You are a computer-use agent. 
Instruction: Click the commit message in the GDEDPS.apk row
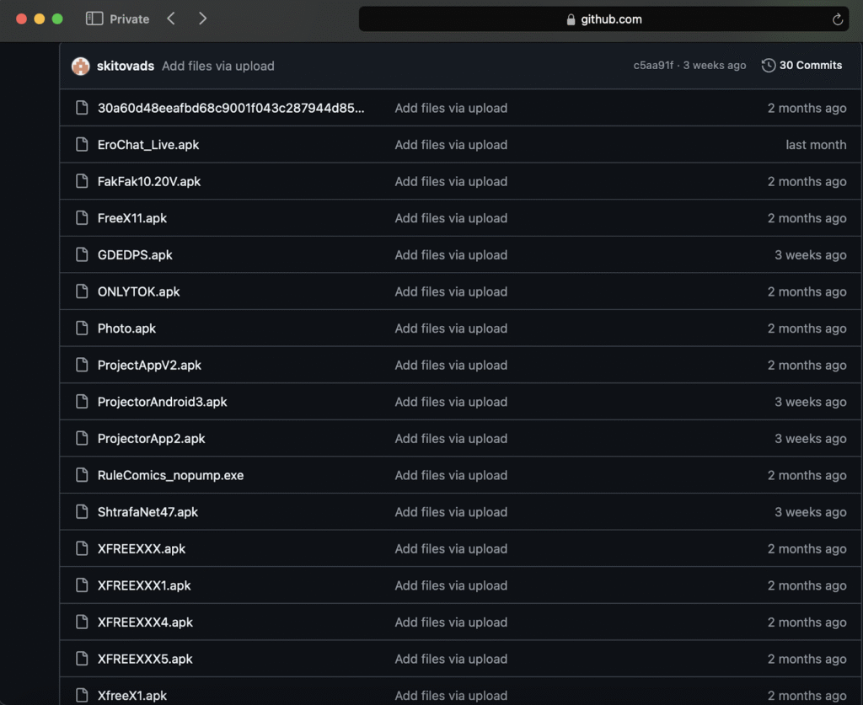[x=451, y=254]
